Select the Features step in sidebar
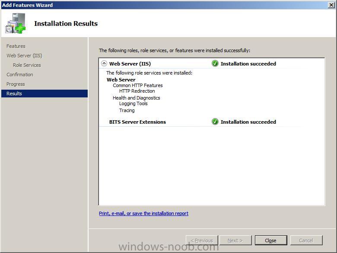 (x=16, y=46)
